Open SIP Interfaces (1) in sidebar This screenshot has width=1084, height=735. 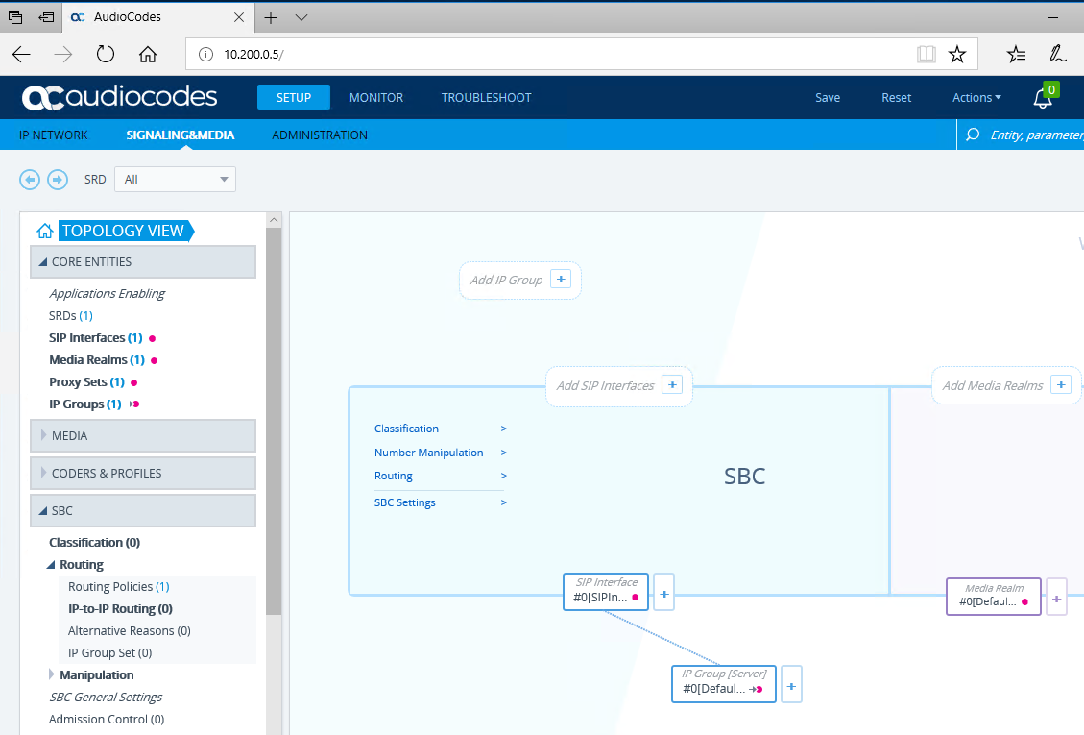click(x=95, y=338)
